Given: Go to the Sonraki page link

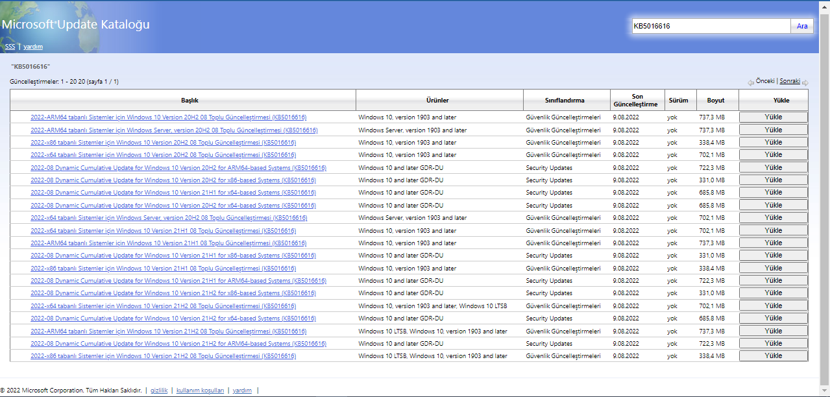Looking at the screenshot, I should click(790, 81).
